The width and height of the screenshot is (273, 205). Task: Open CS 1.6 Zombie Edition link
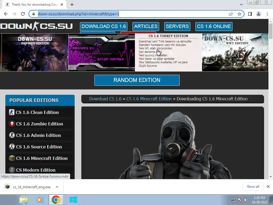[x=40, y=124]
